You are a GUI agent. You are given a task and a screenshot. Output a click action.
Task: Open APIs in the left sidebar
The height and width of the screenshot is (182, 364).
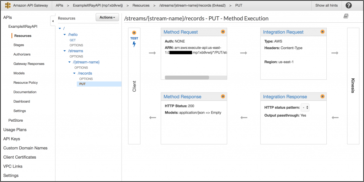point(8,18)
